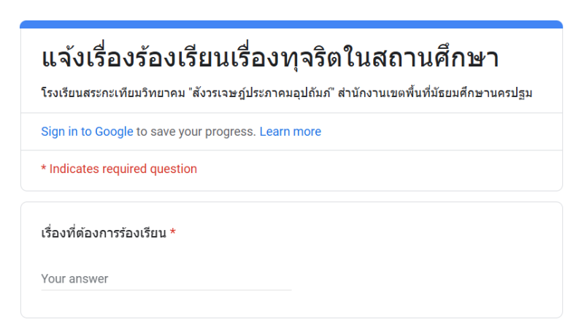Click the school name โรงเรียนสระกะเทียมวิทยาคม
This screenshot has width=584, height=325.
coord(113,93)
